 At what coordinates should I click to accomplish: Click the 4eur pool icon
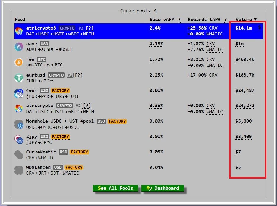tap(19, 93)
